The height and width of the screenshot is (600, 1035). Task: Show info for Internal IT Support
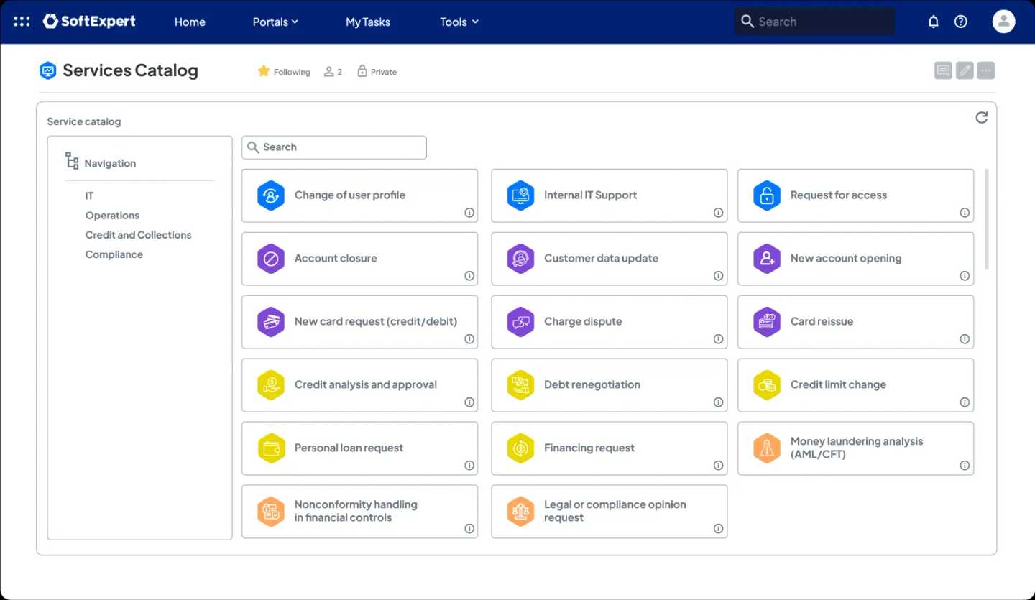[718, 213]
